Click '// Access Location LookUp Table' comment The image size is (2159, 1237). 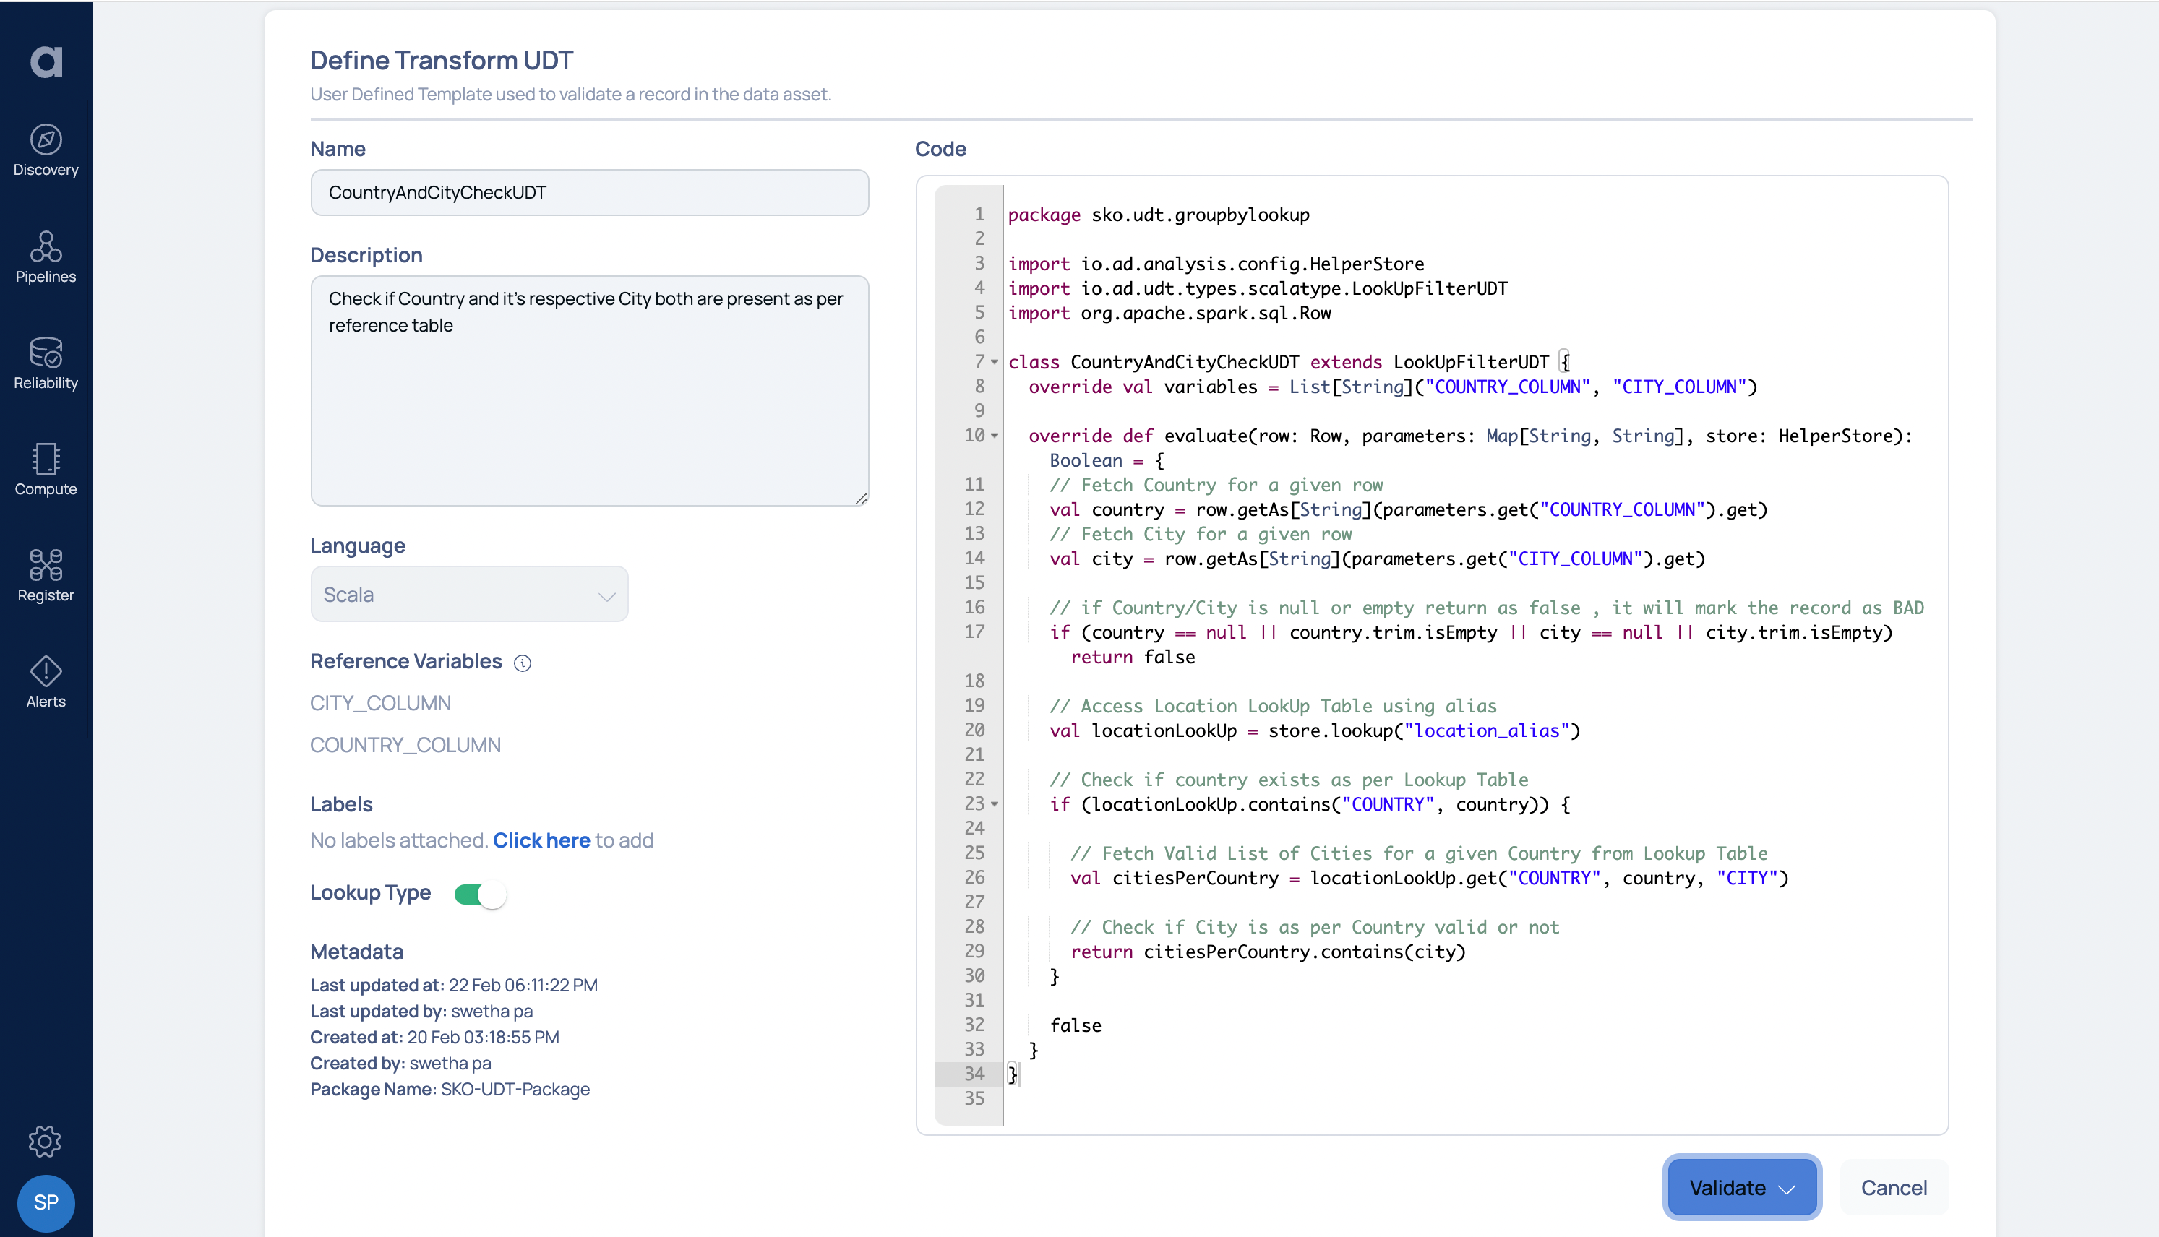click(x=1273, y=706)
